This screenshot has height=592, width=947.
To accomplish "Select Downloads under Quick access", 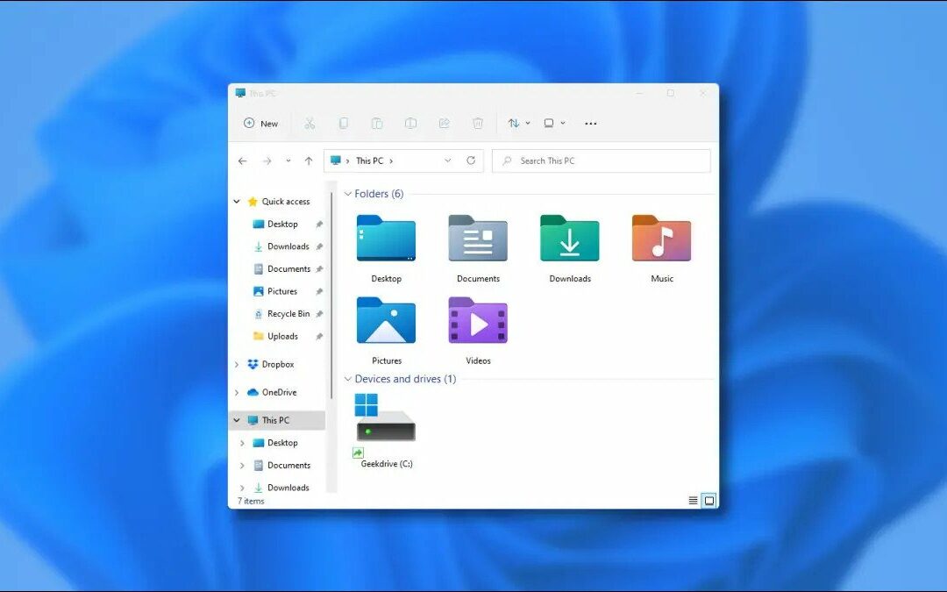I will point(288,246).
